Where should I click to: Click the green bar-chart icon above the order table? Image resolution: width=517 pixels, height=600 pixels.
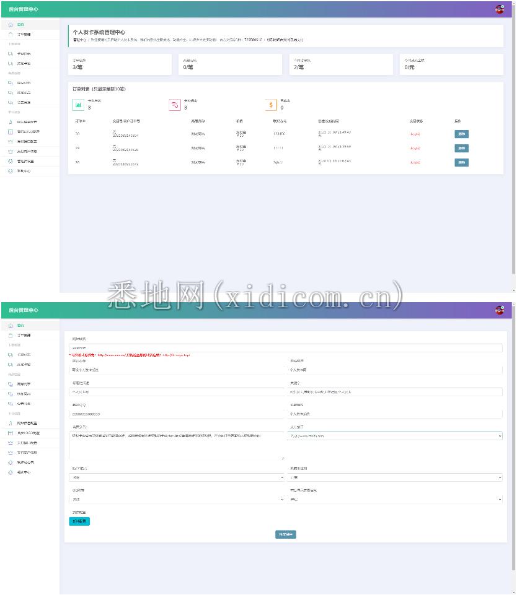tap(79, 105)
